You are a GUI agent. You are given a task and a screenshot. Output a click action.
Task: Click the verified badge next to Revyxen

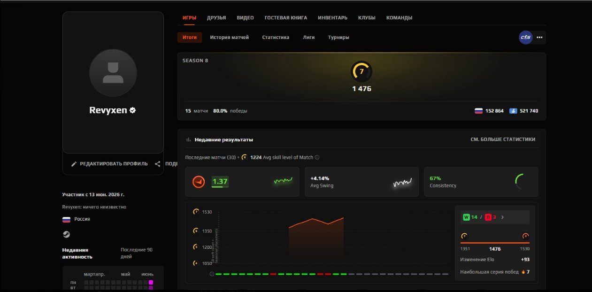(x=133, y=110)
